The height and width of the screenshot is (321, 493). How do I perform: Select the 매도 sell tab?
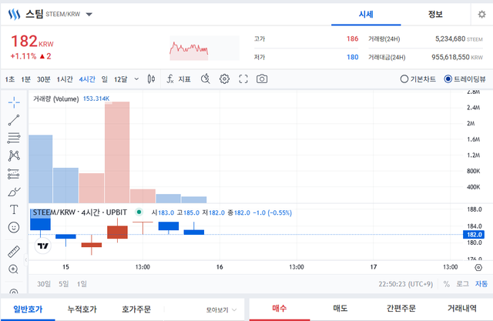340,309
